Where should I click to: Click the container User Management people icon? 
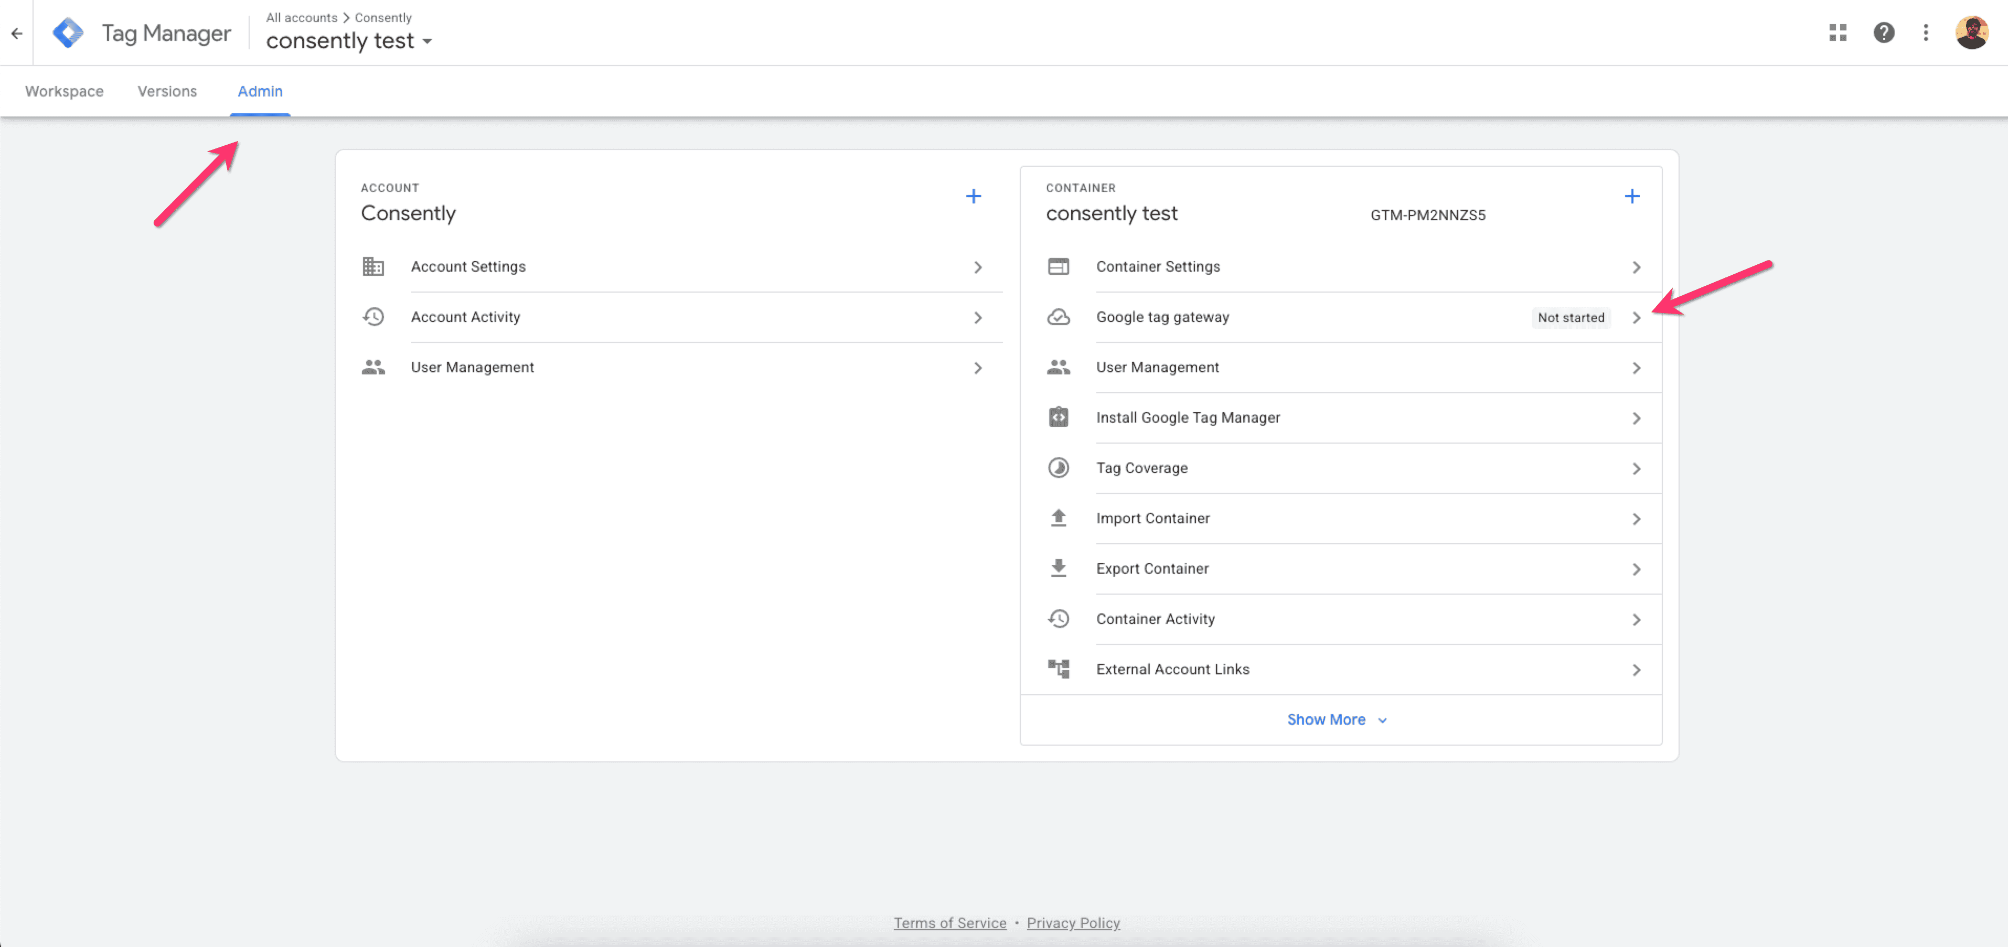coord(1058,367)
